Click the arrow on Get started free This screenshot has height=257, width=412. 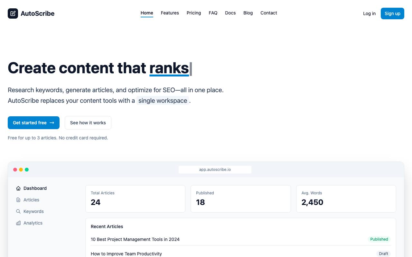coord(52,123)
